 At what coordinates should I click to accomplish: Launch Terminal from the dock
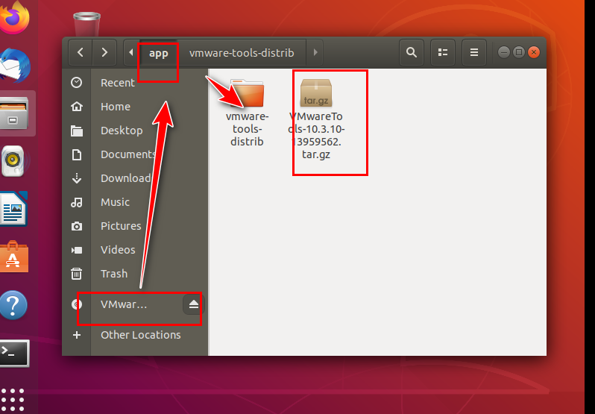(x=14, y=354)
